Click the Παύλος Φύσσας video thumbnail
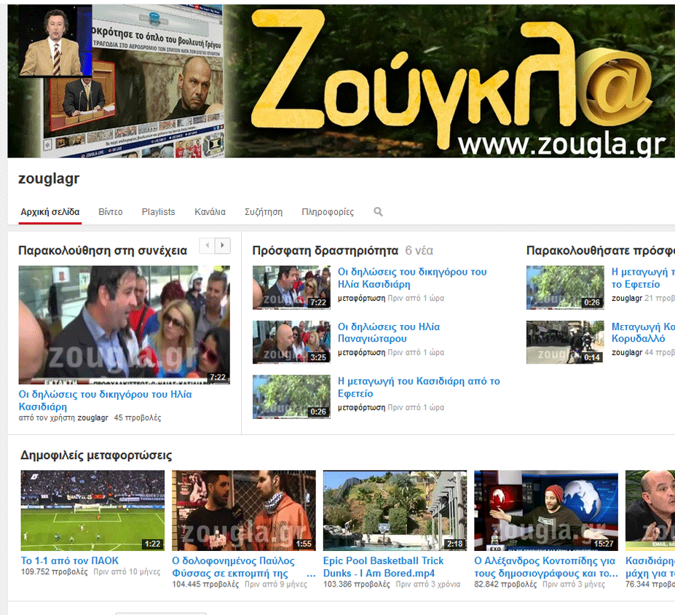Image resolution: width=675 pixels, height=615 pixels. pos(244,510)
